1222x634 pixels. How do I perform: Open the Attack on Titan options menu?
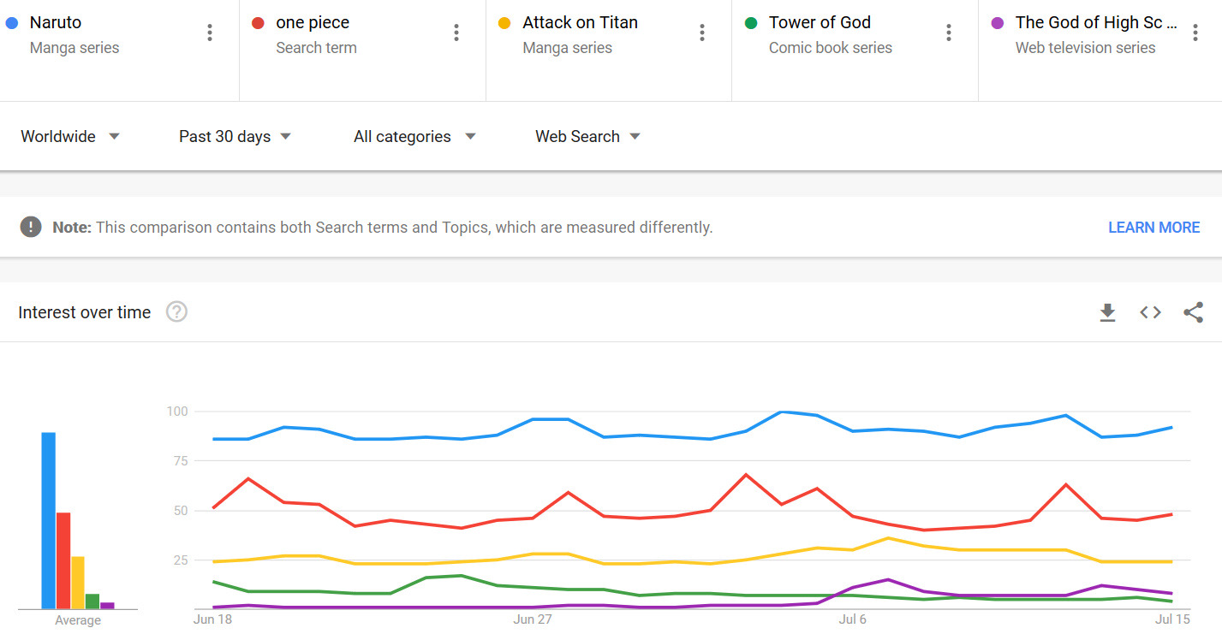pos(702,33)
